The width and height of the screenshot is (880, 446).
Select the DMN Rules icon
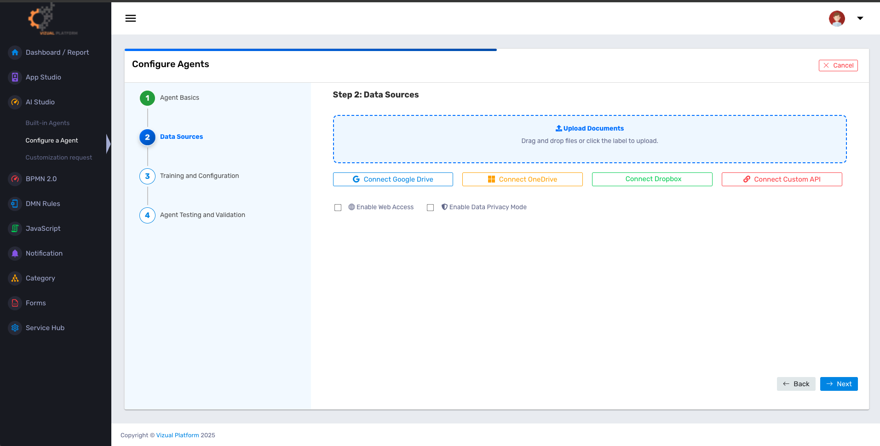click(x=15, y=204)
